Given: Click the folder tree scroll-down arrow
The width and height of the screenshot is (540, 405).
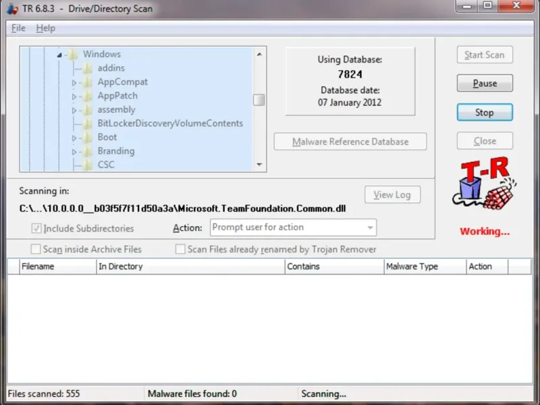Looking at the screenshot, I should 259,165.
